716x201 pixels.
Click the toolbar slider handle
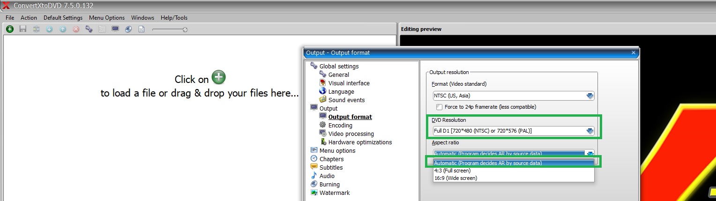(185, 30)
